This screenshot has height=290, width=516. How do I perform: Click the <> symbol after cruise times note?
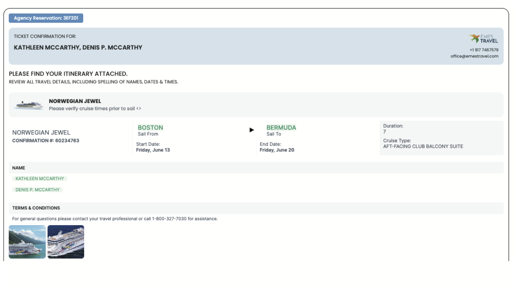point(139,109)
